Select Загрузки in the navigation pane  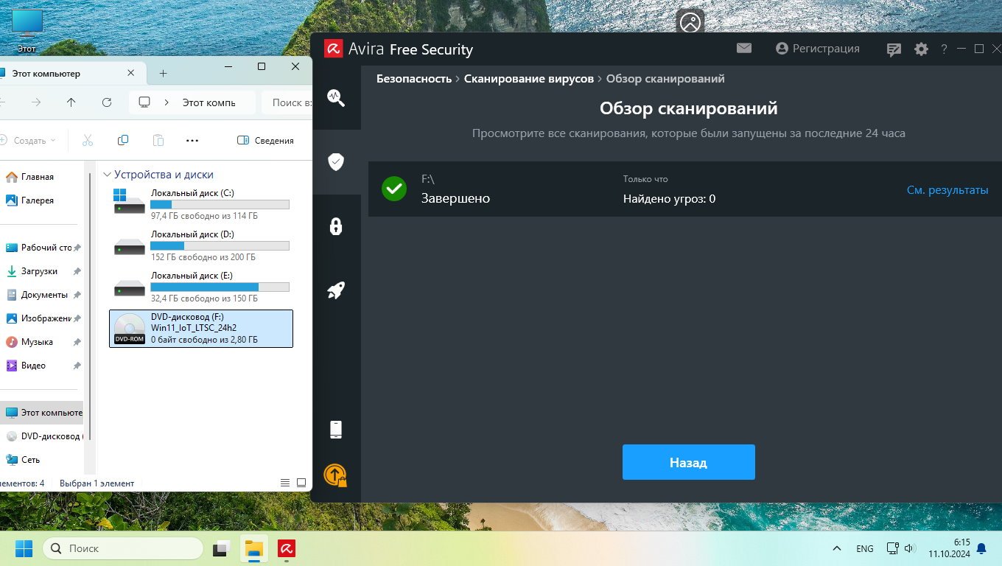pos(39,271)
